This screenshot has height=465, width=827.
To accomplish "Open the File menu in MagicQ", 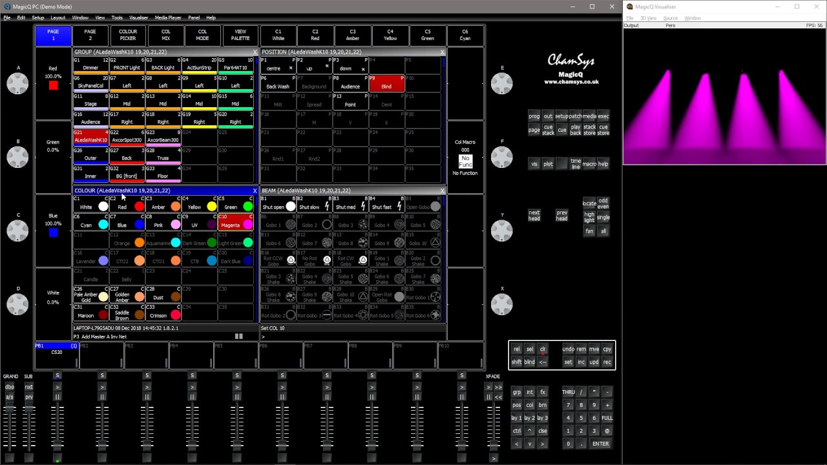I will (7, 17).
